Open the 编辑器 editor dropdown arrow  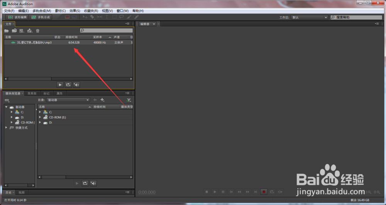click(x=154, y=24)
